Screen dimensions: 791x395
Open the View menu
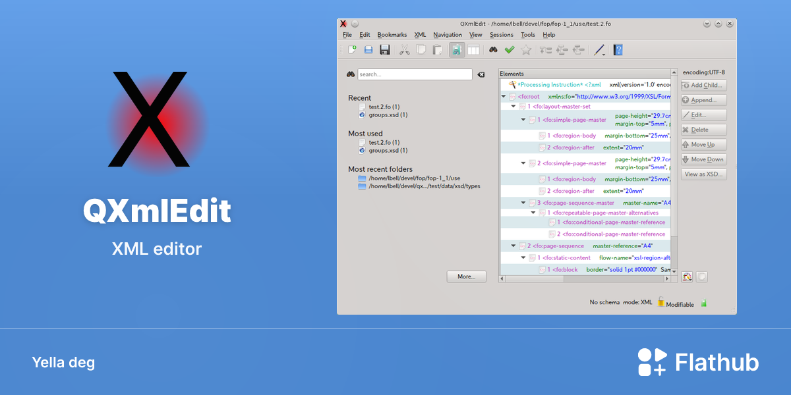point(476,35)
